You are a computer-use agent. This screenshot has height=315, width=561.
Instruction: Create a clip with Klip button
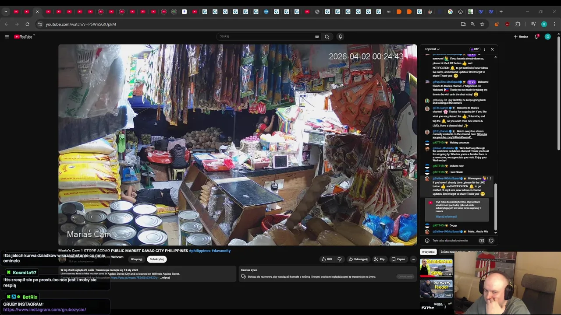(x=380, y=259)
